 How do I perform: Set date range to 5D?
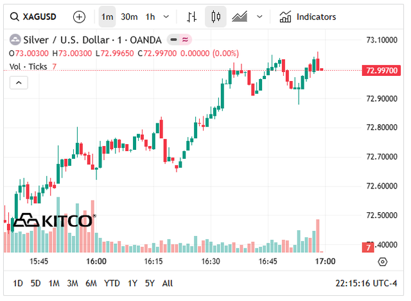(36, 283)
